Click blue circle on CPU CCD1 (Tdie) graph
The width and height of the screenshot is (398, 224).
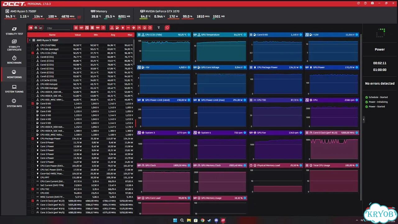(x=189, y=35)
